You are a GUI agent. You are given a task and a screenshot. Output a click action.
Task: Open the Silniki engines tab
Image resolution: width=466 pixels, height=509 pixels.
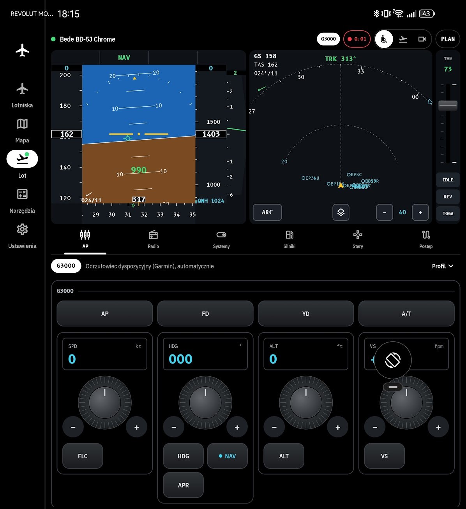(289, 239)
